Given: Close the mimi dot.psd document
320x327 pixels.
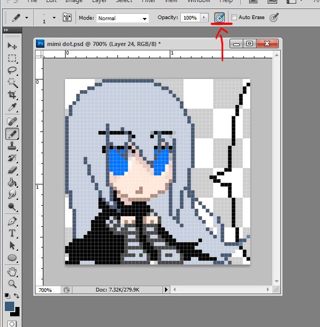Looking at the screenshot, I should pyautogui.click(x=267, y=43).
